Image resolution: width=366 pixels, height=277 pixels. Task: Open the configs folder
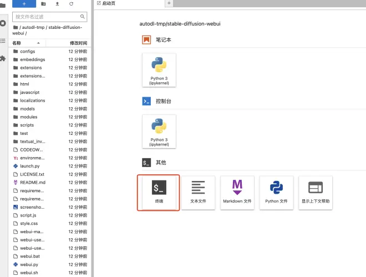tap(50, 52)
